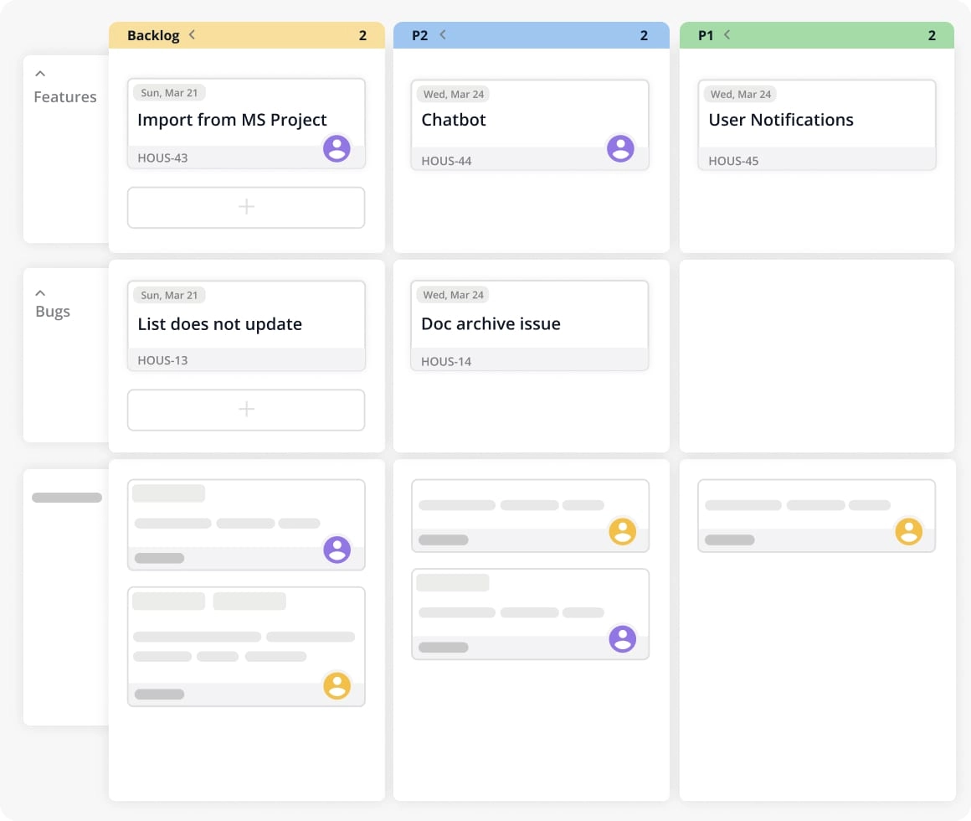The height and width of the screenshot is (821, 971).
Task: Click the HOUS-43 issue ID
Action: pyautogui.click(x=162, y=157)
